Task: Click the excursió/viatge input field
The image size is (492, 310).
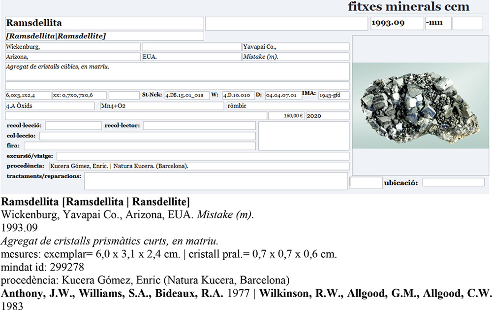Action: click(x=203, y=156)
